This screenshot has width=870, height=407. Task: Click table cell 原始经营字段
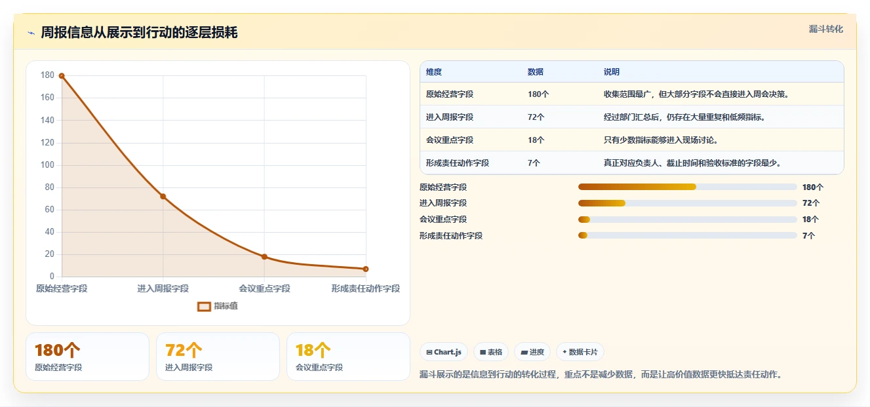[x=450, y=94]
